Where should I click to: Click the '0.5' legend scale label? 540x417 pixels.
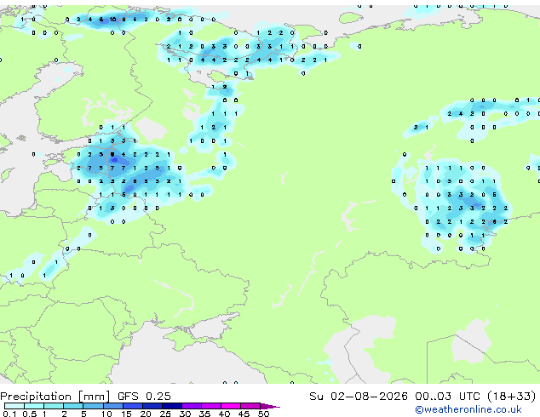(x=30, y=414)
